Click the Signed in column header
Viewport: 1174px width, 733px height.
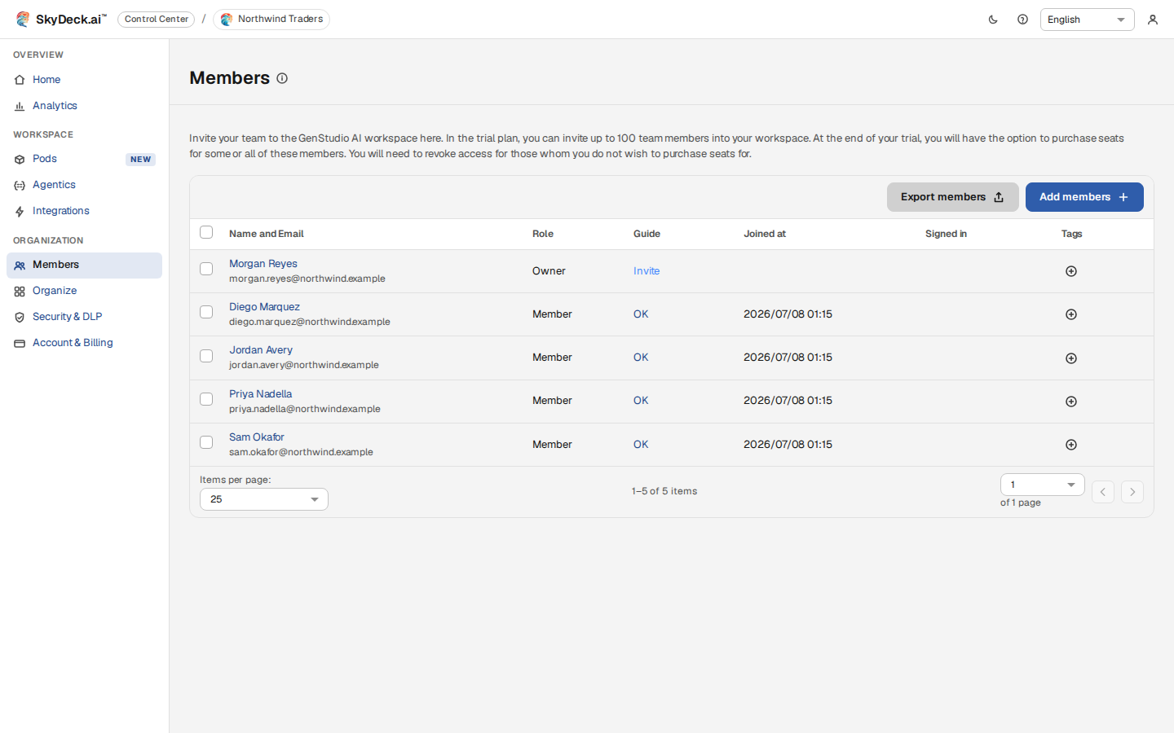click(x=946, y=234)
